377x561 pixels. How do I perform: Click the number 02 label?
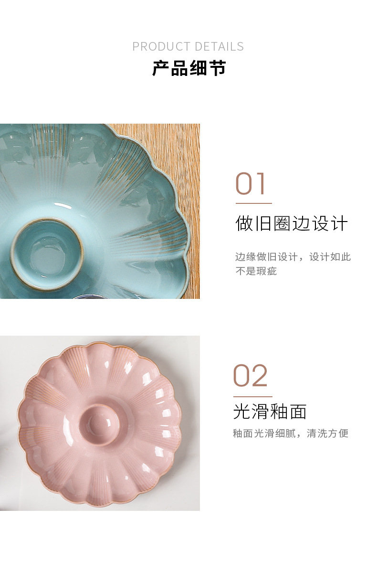pos(250,376)
